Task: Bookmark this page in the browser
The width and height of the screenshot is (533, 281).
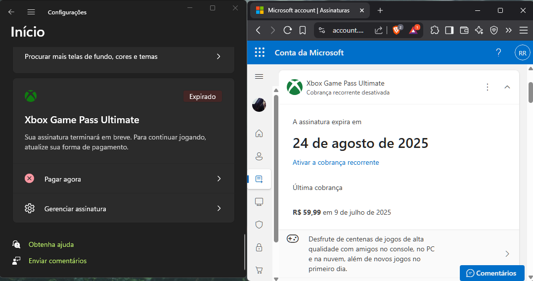Action: [x=303, y=30]
